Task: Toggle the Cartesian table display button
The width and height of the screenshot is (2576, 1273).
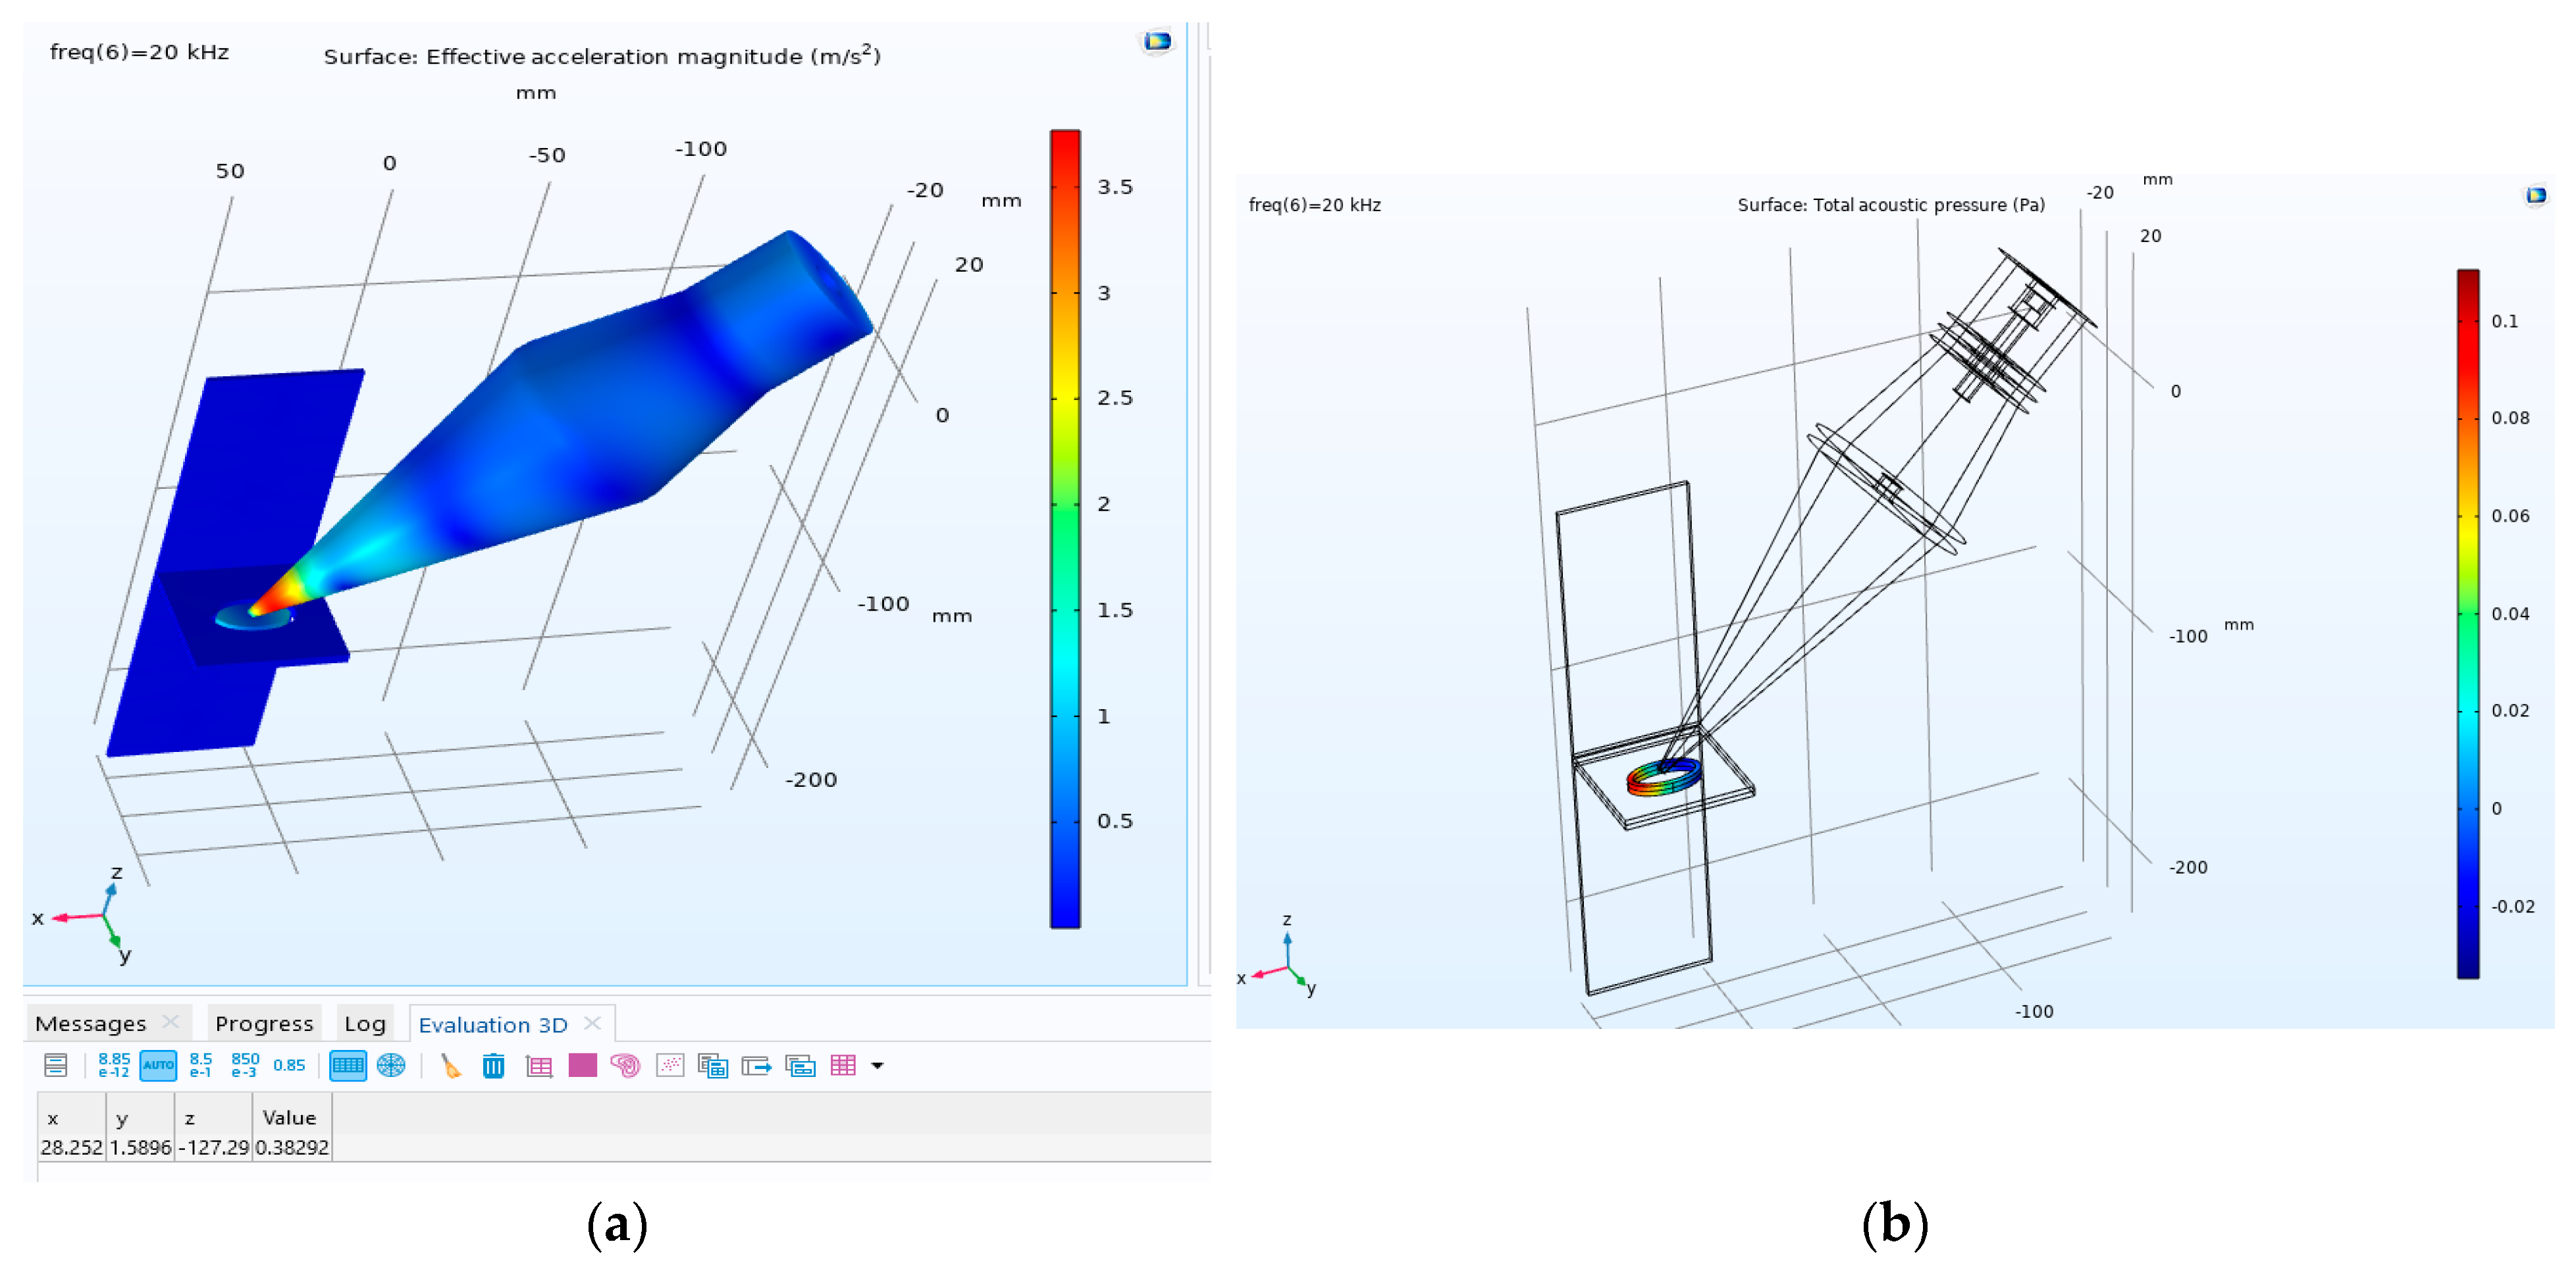Action: coord(347,1065)
